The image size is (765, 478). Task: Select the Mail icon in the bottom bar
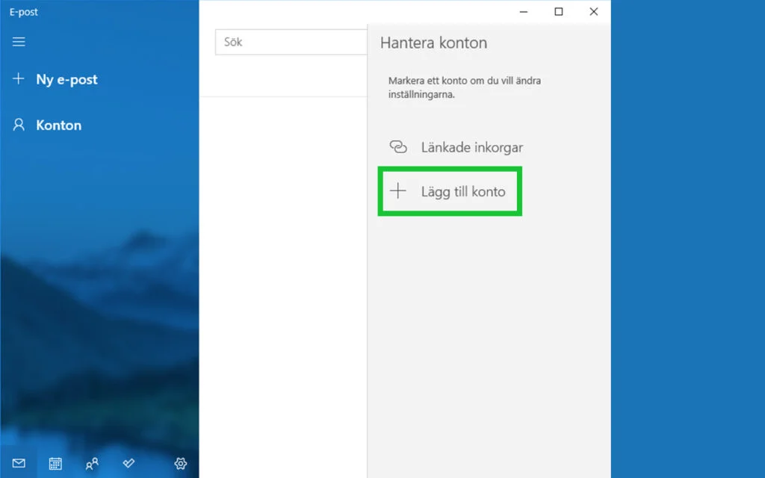[x=18, y=464]
